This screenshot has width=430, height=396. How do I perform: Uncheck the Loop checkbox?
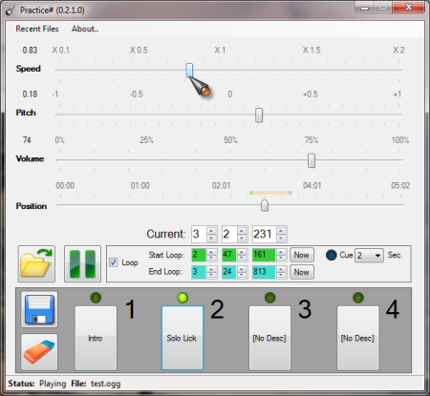(114, 262)
